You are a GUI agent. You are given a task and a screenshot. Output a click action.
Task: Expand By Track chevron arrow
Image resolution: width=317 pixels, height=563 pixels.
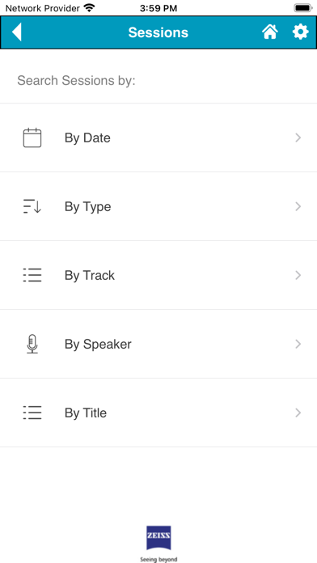click(x=298, y=275)
